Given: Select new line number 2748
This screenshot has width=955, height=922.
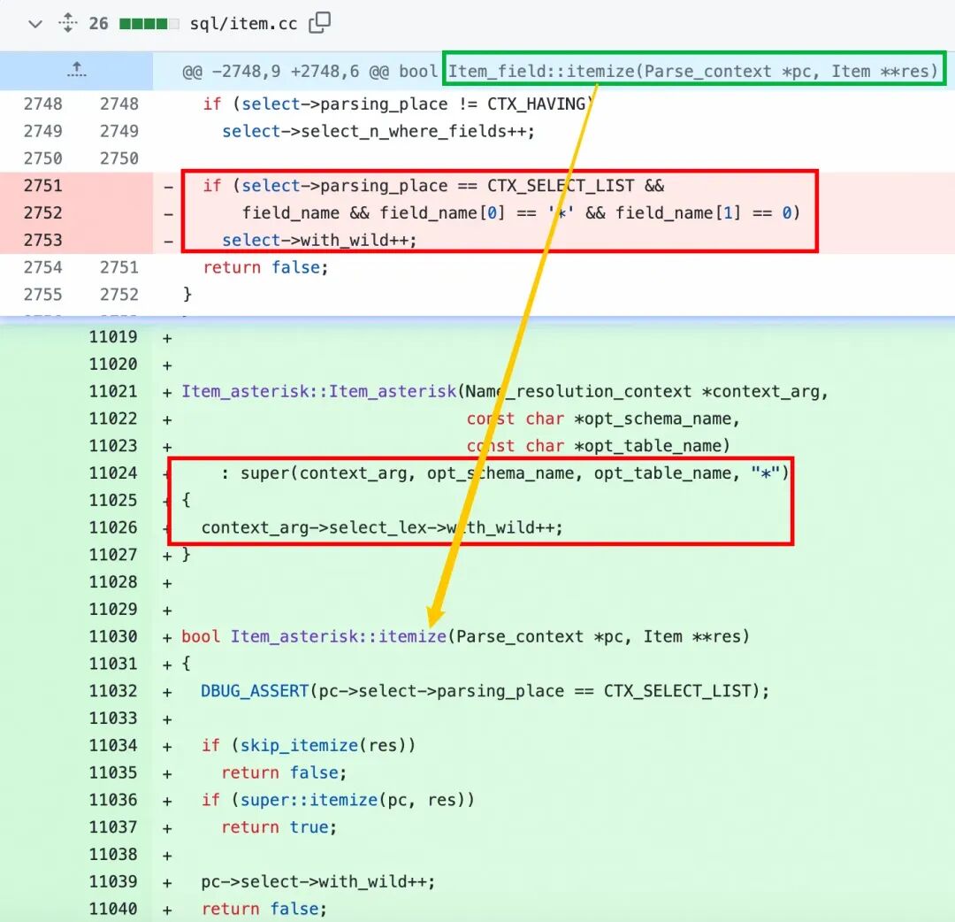Looking at the screenshot, I should (118, 104).
